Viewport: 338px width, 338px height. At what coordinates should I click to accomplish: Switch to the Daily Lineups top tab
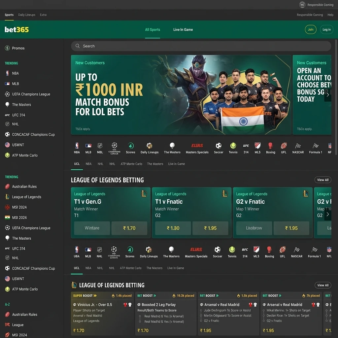point(27,15)
